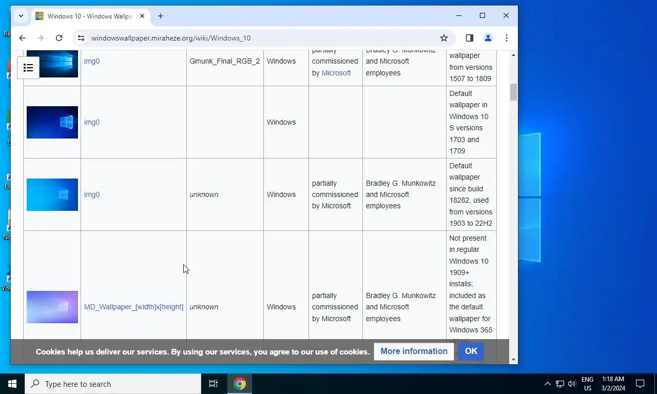Image resolution: width=657 pixels, height=394 pixels.
Task: Maximize the Chrome window
Action: [x=482, y=16]
